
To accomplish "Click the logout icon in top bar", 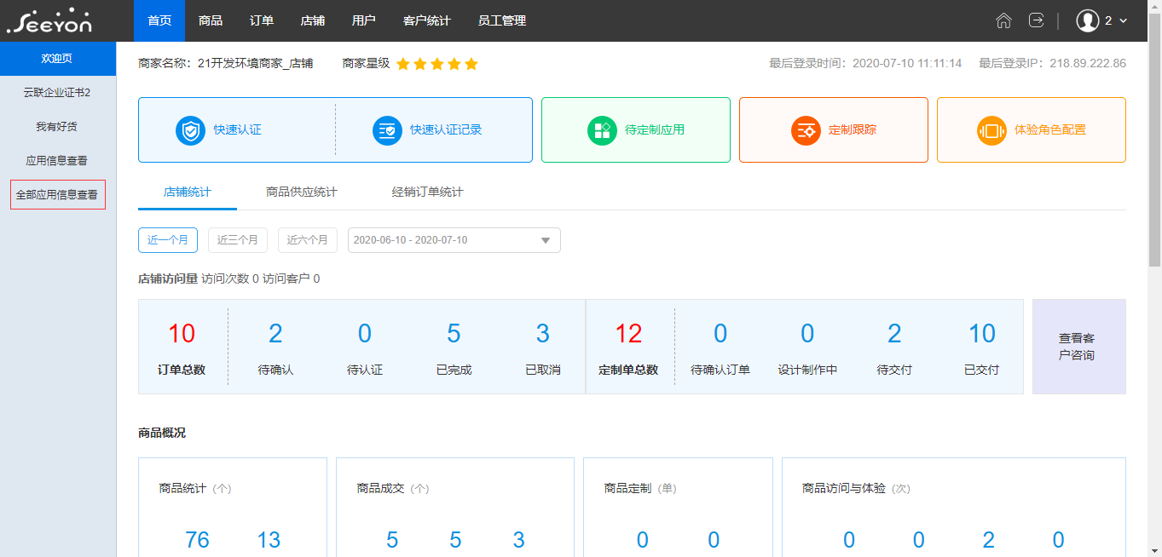I will pyautogui.click(x=1036, y=20).
